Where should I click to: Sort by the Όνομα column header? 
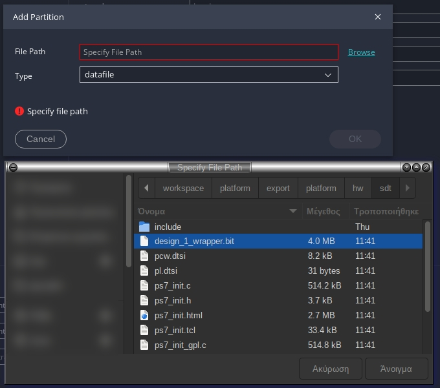tap(218, 211)
